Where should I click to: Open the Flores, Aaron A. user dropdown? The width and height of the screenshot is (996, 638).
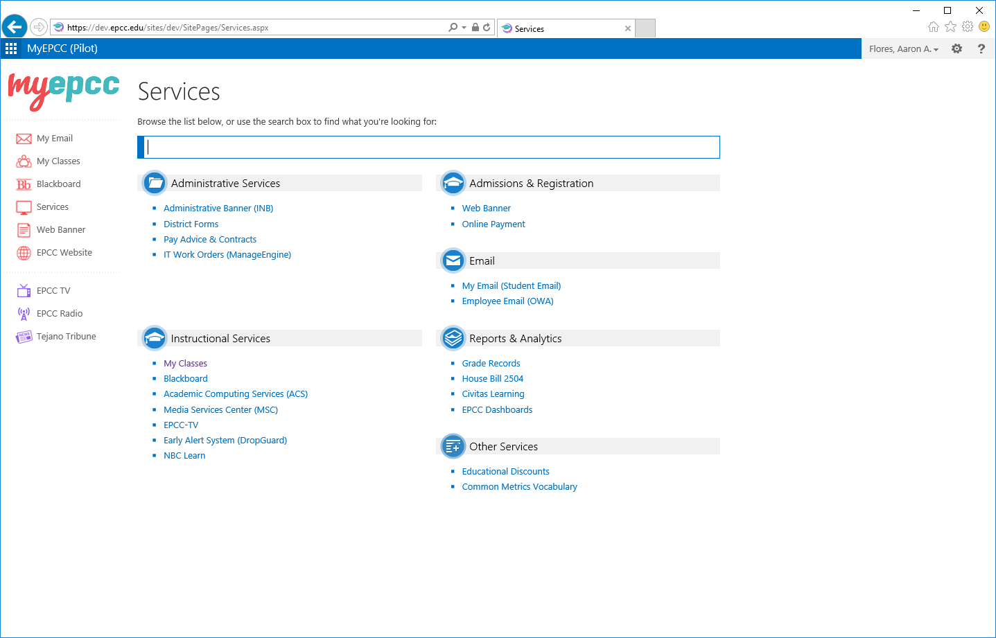click(903, 49)
